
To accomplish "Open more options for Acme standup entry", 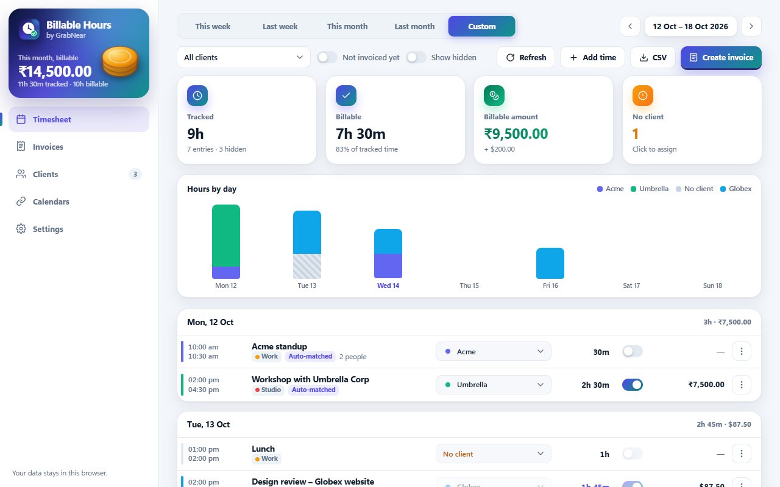I will (742, 351).
